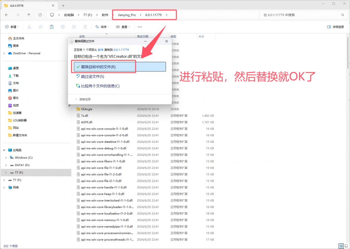This screenshot has height=249, width=350.
Task: Click the Cut scissors icon
Action: 29,27
